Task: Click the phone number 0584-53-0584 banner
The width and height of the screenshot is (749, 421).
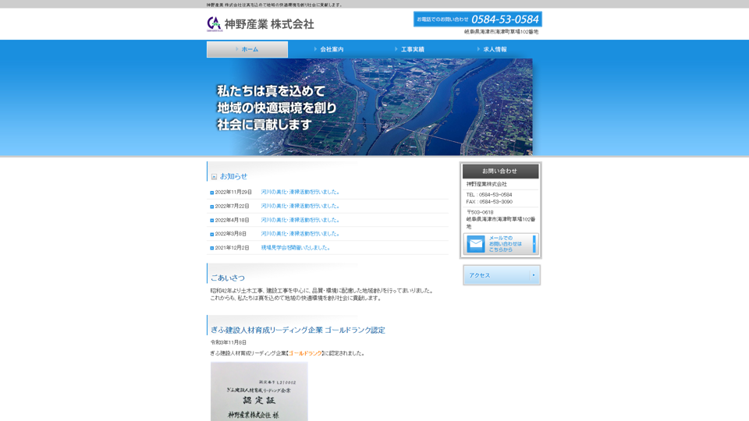Action: pyautogui.click(x=477, y=19)
